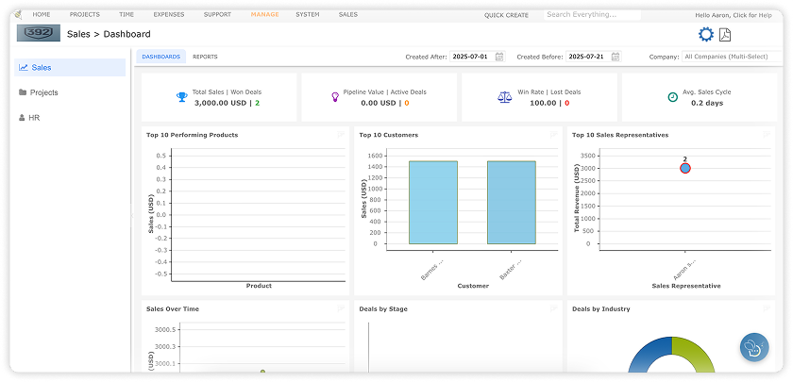Viewport: 793px width, 382px height.
Task: Click the green segment of Deals by Industry donut
Action: point(698,354)
